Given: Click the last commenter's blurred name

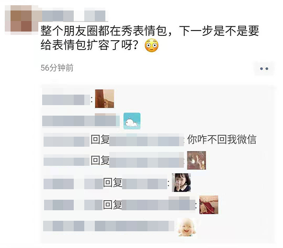Looking at the screenshot, I should point(109,226).
